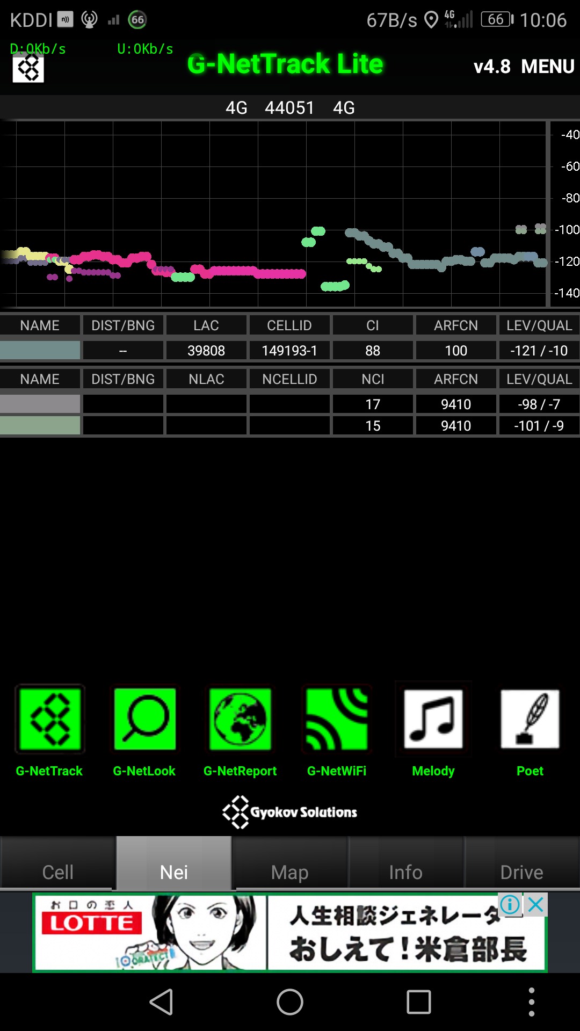Screen dimensions: 580x1031
Task: Select the Nei tab
Action: (174, 863)
